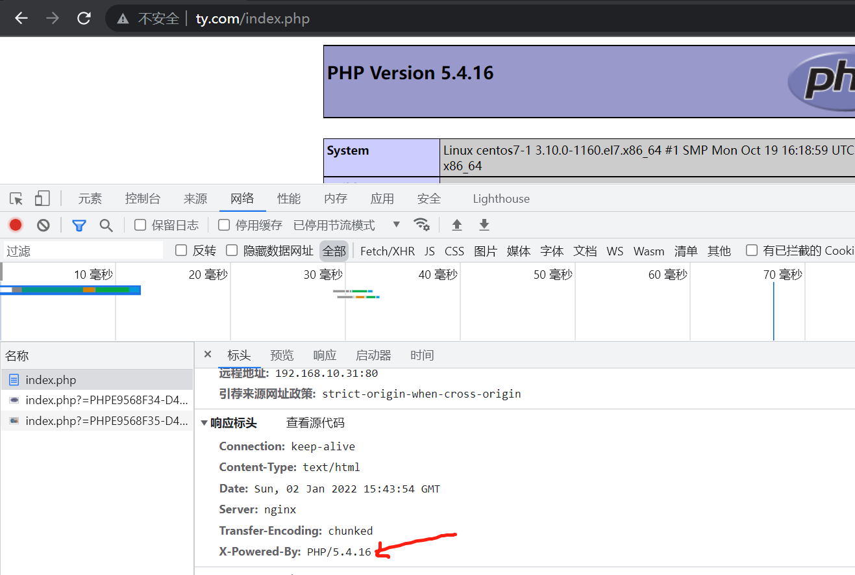Tick the 隐藏数据网址 checkbox
Viewport: 855px width, 575px height.
(x=232, y=250)
